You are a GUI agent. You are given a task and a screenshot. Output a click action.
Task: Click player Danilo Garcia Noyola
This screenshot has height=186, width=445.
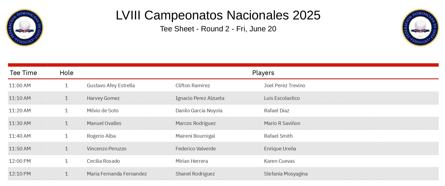point(199,111)
